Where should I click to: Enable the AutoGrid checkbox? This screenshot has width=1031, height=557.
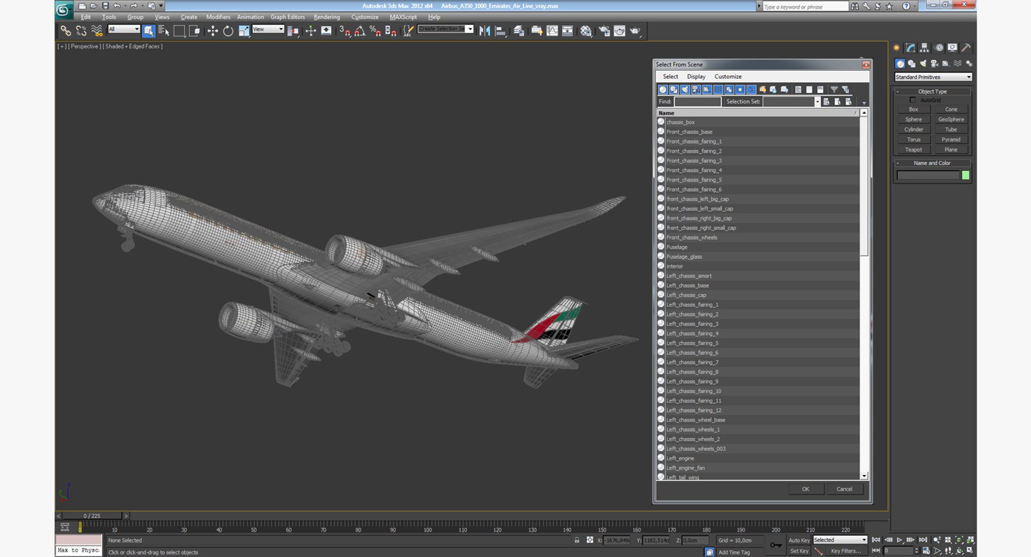[912, 100]
